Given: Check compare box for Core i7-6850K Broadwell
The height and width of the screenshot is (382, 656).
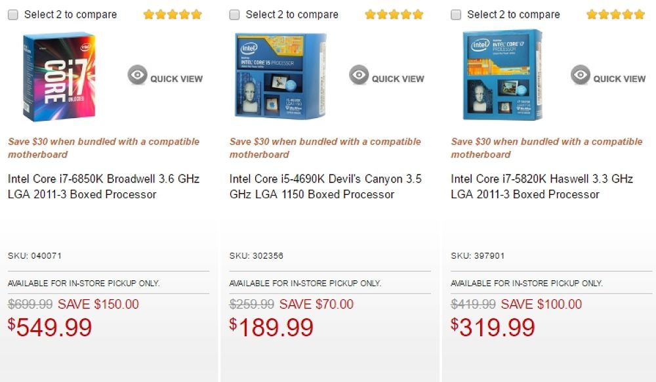Looking at the screenshot, I should tap(13, 14).
